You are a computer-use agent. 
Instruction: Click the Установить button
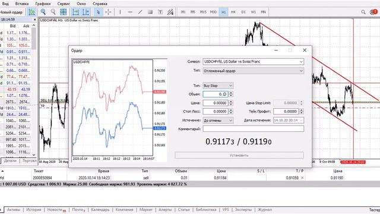pyautogui.click(x=239, y=155)
